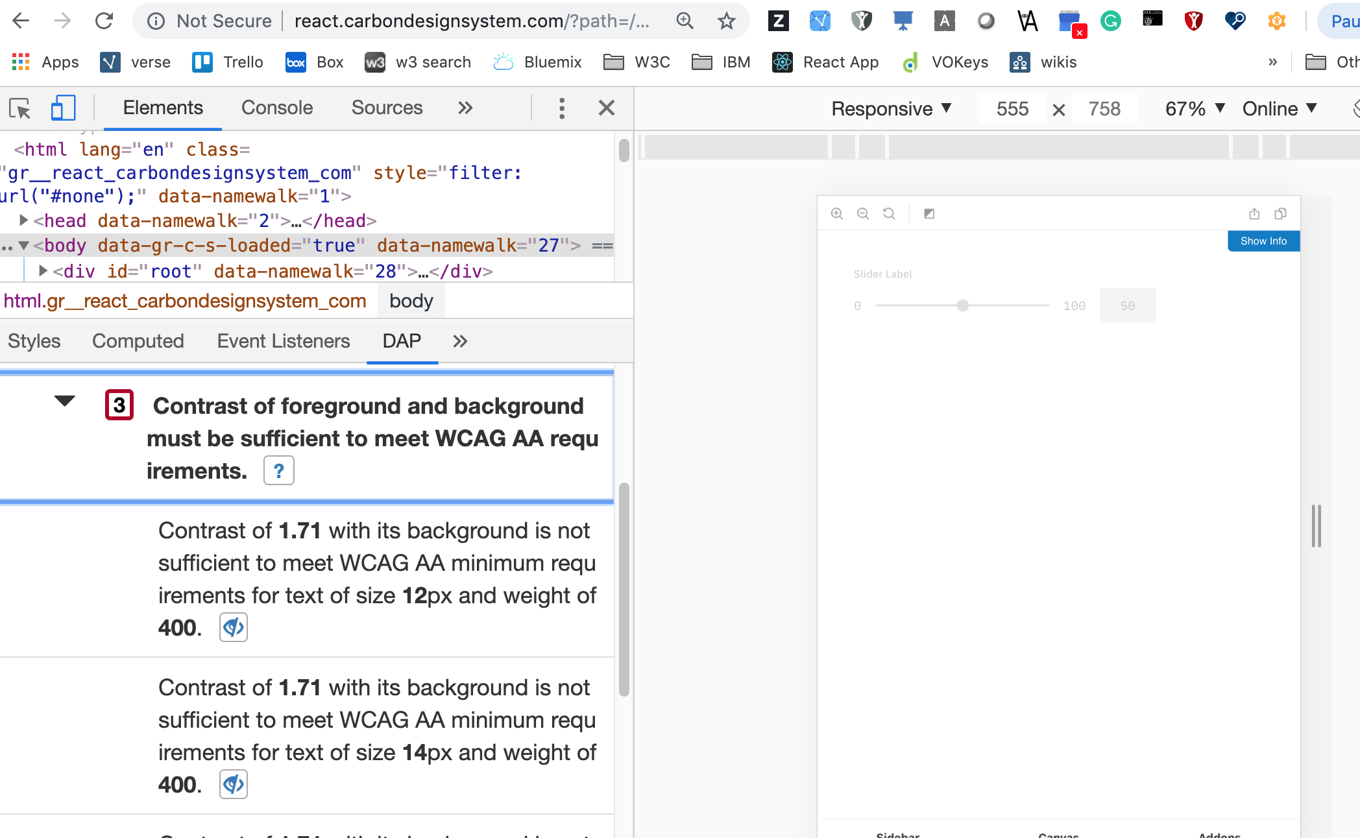Toggle the device emulation toolbar
Screen dimensions: 1360x838
tap(62, 108)
